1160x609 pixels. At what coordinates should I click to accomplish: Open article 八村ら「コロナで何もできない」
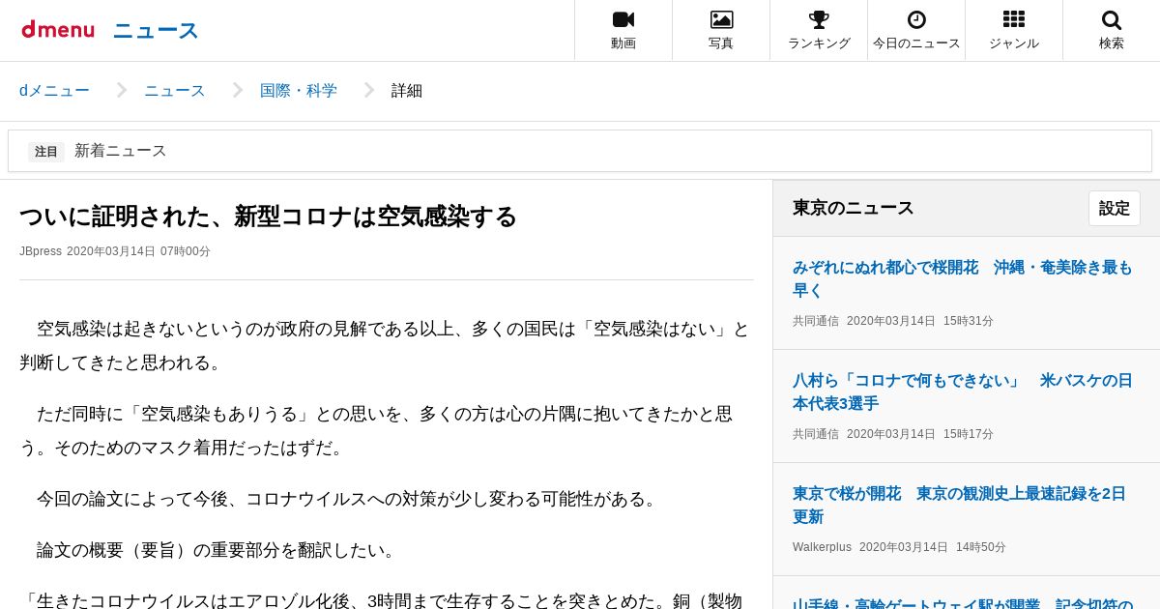point(963,391)
